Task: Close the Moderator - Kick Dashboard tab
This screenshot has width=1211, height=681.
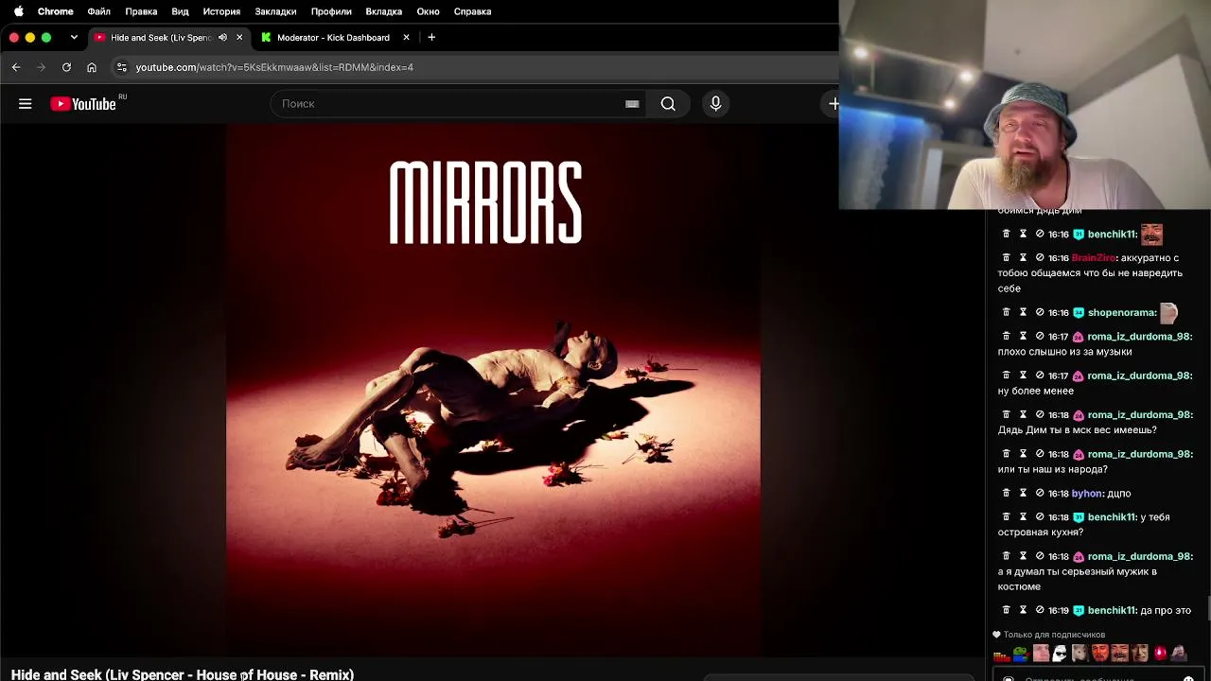Action: point(407,37)
